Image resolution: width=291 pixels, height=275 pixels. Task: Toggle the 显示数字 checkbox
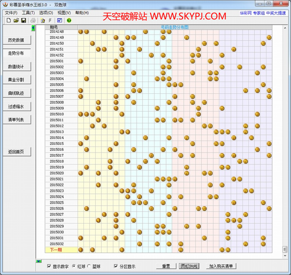pos(49,267)
